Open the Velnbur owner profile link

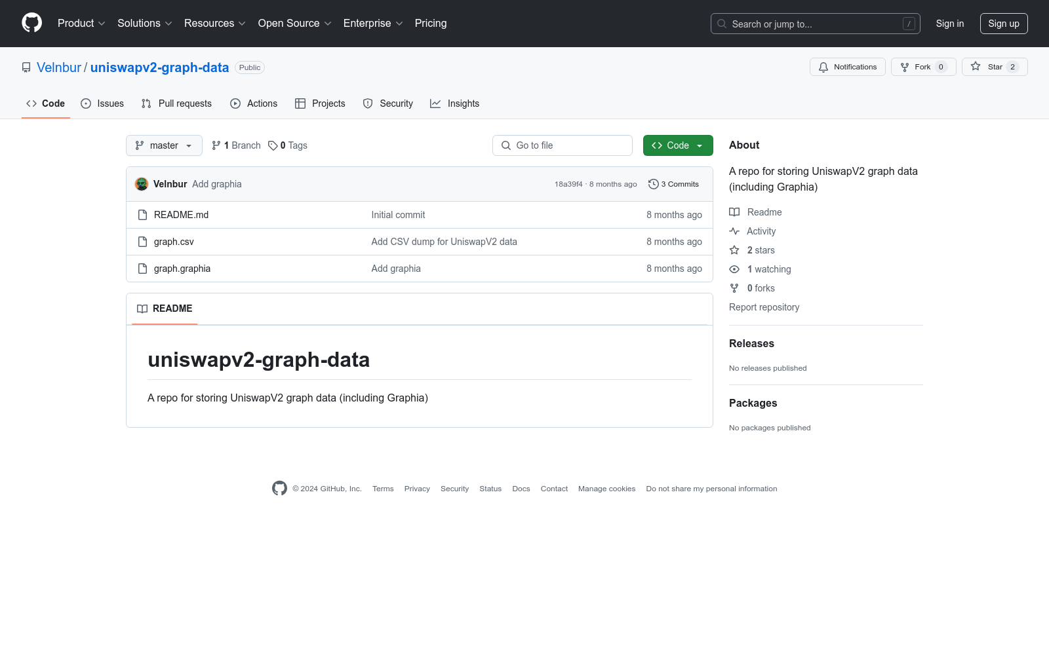59,67
